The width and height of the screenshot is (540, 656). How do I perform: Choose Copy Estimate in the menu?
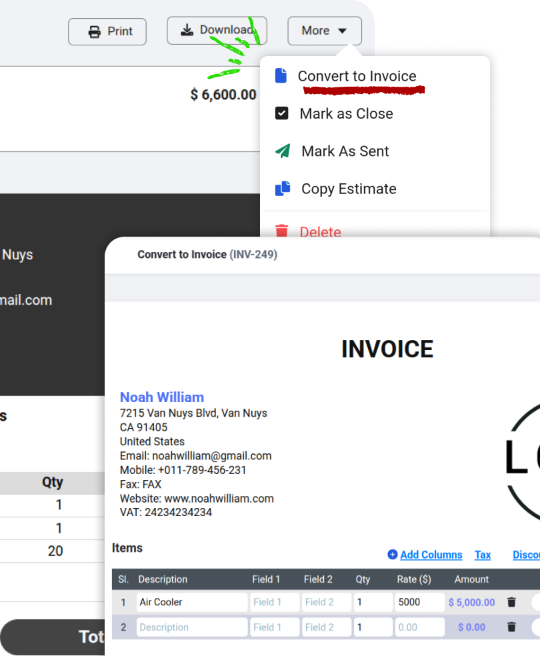click(x=349, y=189)
